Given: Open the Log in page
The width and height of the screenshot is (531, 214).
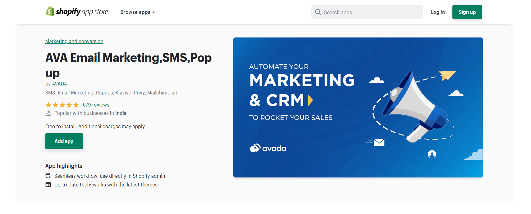Looking at the screenshot, I should (437, 12).
